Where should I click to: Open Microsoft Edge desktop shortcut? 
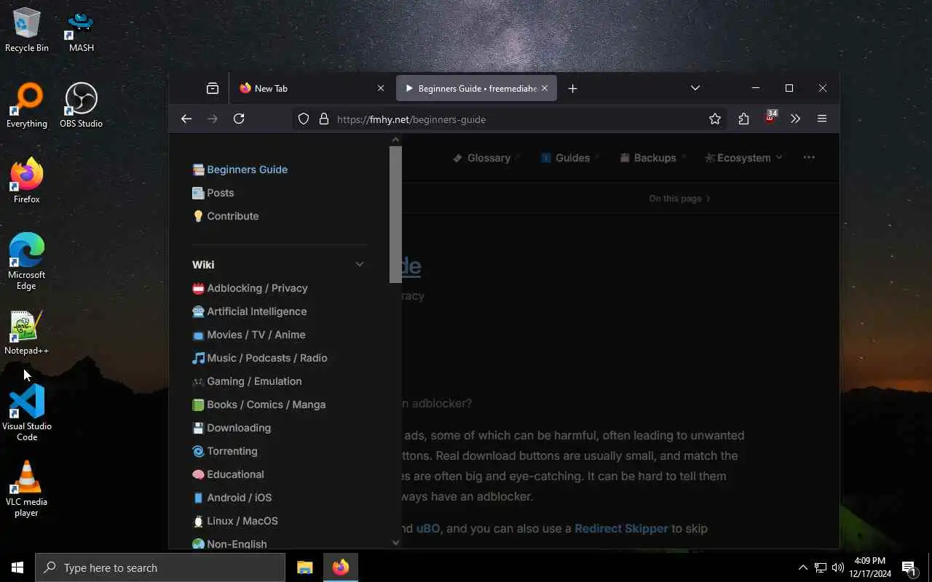[27, 262]
